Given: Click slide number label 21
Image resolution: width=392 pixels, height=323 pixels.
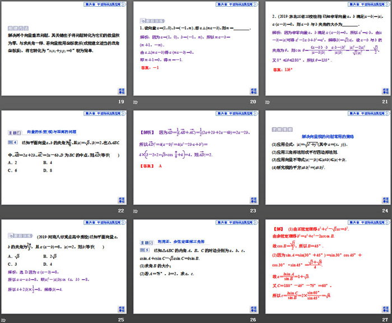Looking at the screenshot, I should [x=385, y=101].
